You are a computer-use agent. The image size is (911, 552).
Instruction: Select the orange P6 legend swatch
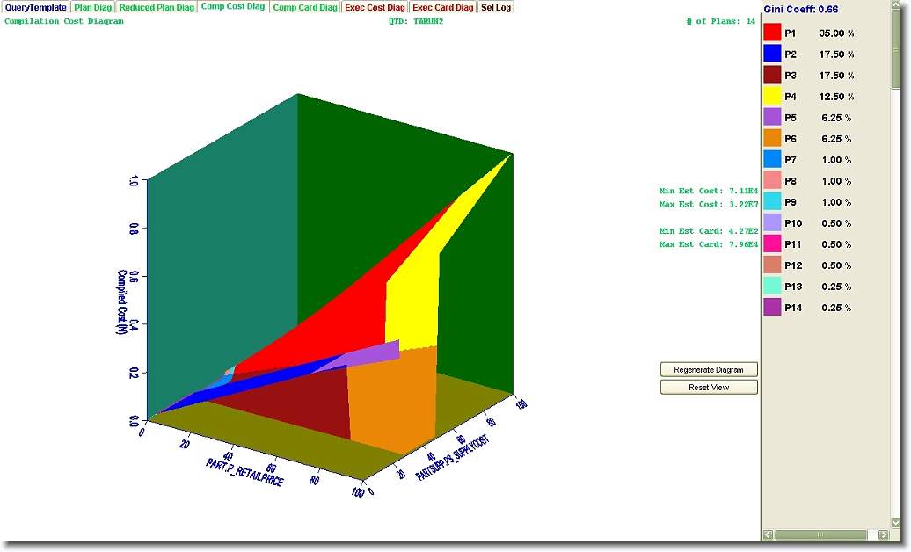(x=772, y=138)
